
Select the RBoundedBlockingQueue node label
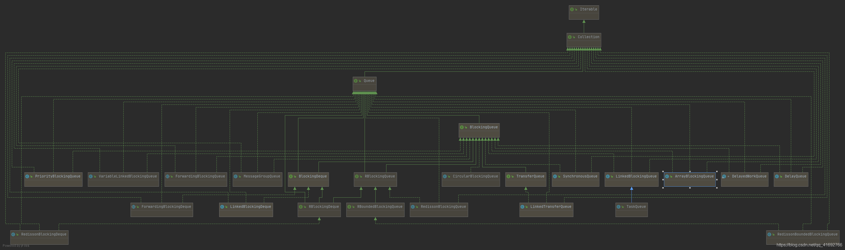tap(380, 207)
